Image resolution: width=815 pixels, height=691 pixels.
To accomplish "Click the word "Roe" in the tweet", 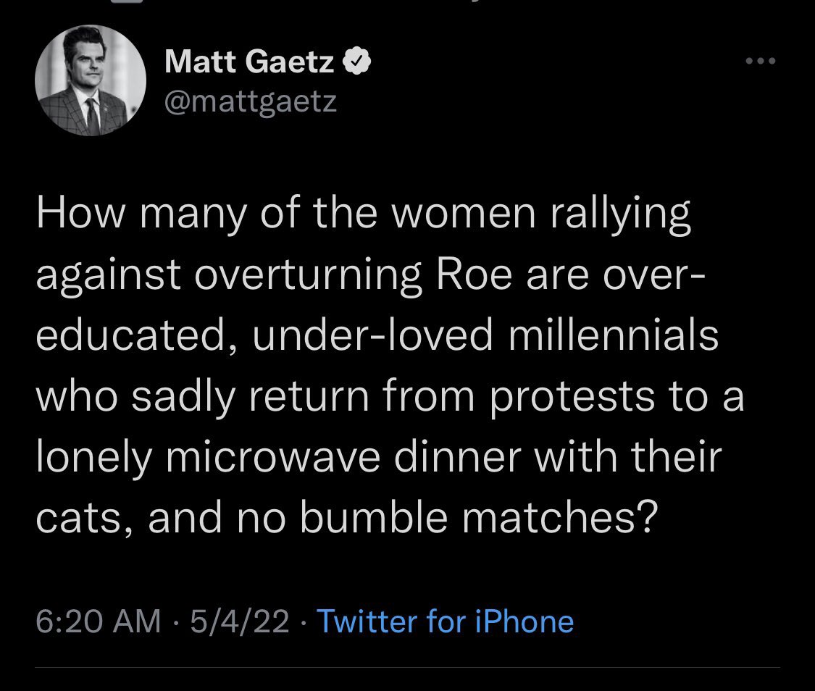I will tap(474, 275).
